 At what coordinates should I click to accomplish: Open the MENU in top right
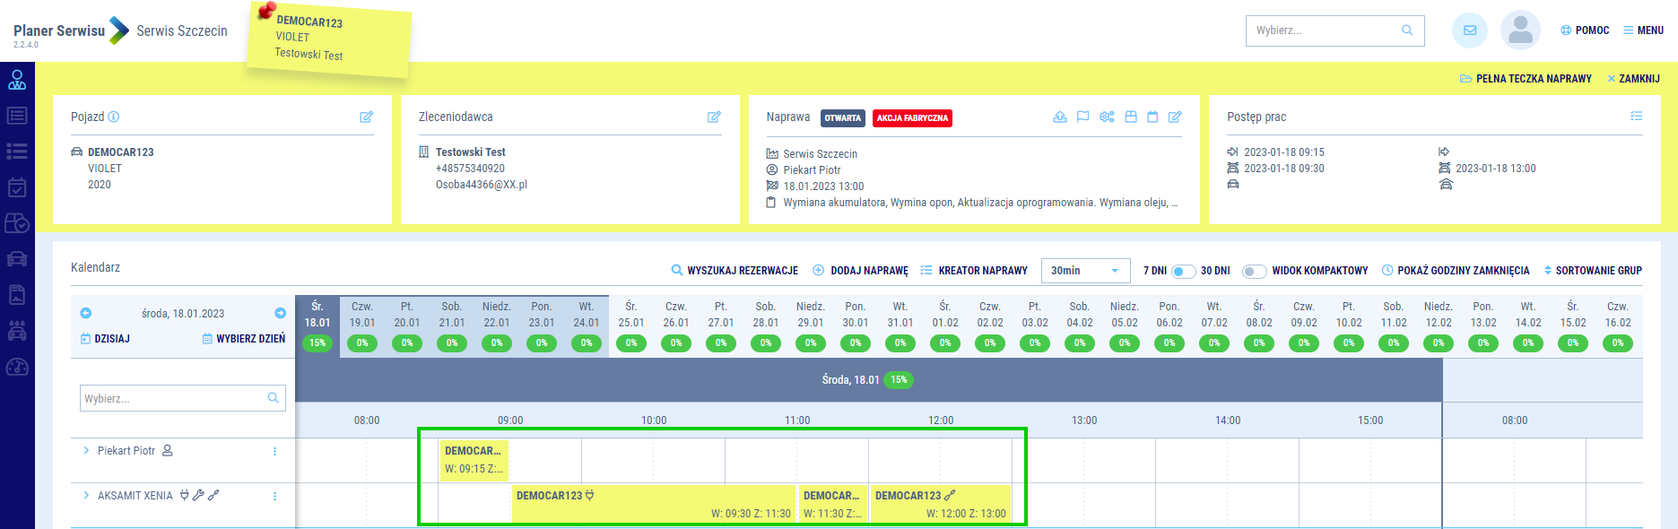pos(1643,30)
